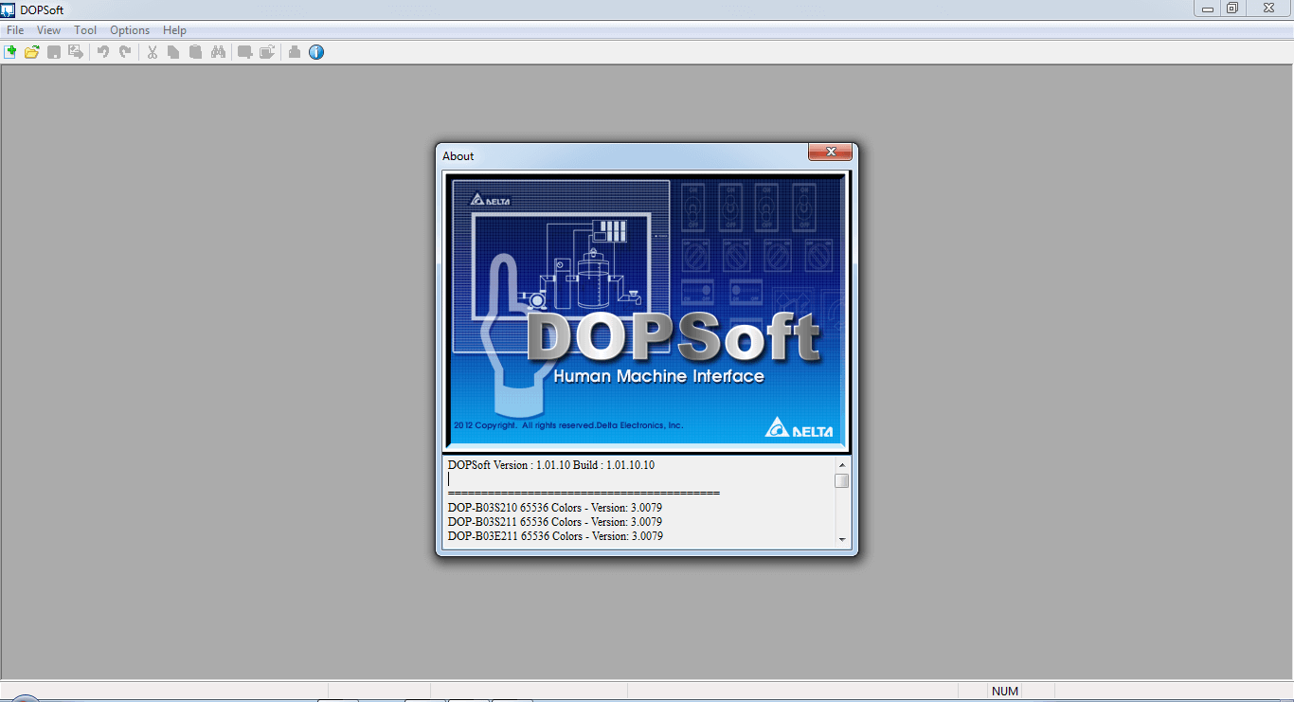Select the DOP-B03S210 version line

tap(555, 508)
